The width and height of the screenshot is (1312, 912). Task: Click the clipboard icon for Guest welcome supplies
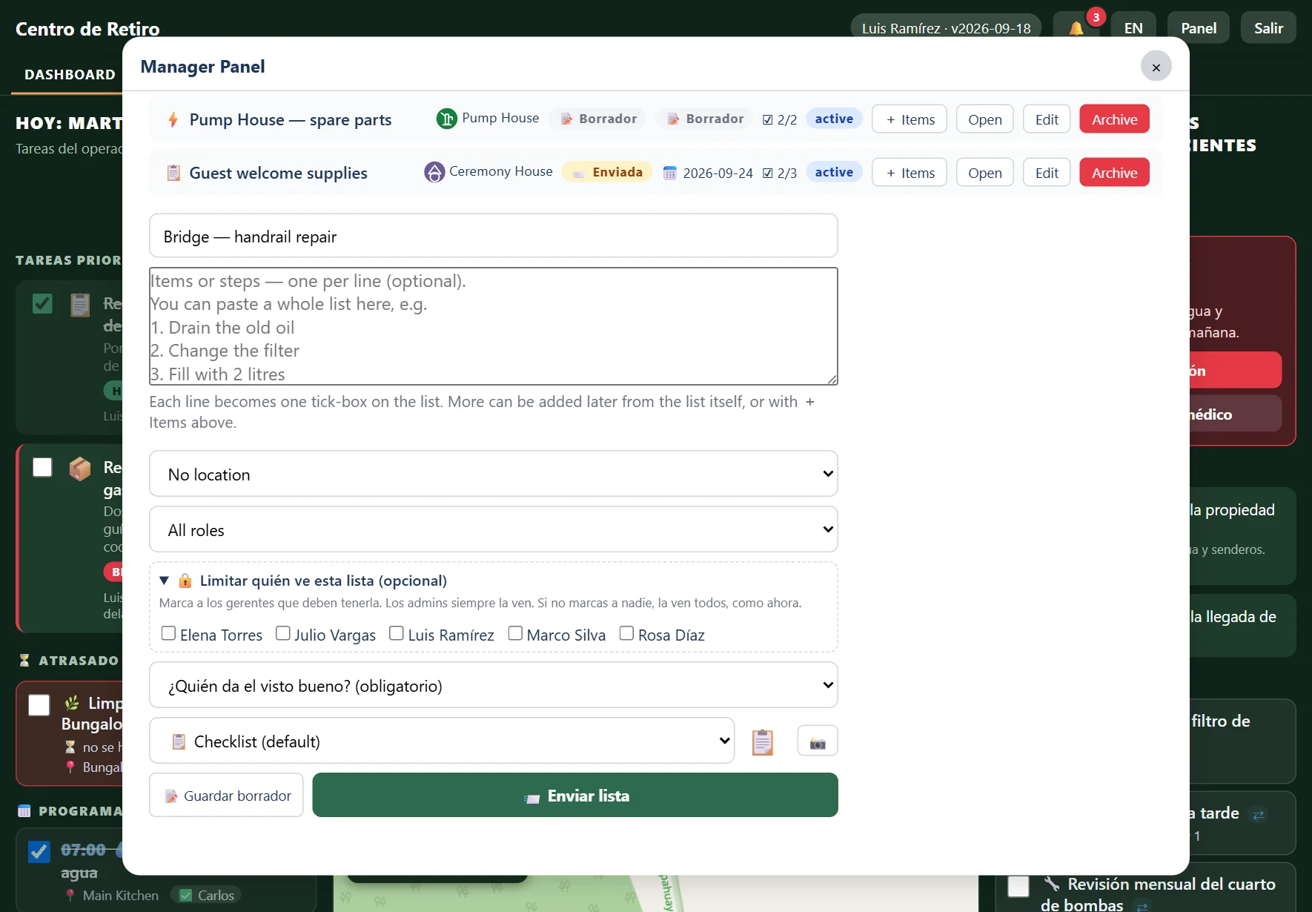(x=173, y=173)
